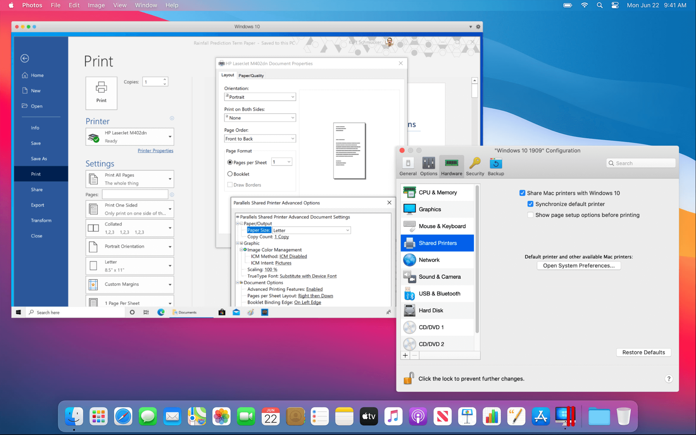Image resolution: width=696 pixels, height=435 pixels.
Task: Select CPU & Memory in the hardware list
Action: coord(437,192)
